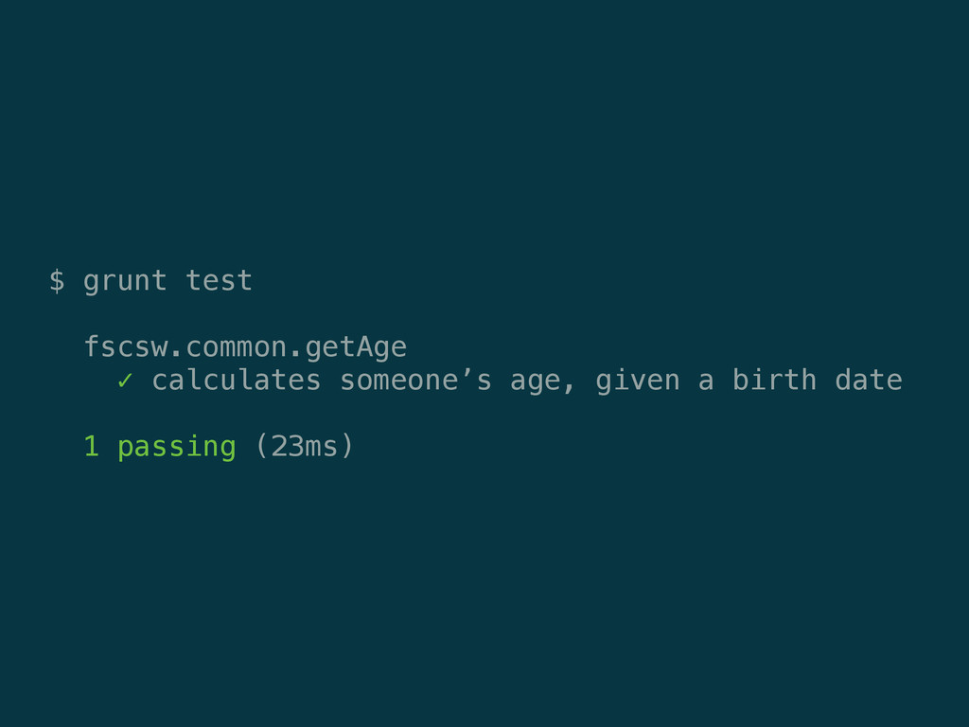
Task: Click the (23ms) duration text
Action: point(304,447)
